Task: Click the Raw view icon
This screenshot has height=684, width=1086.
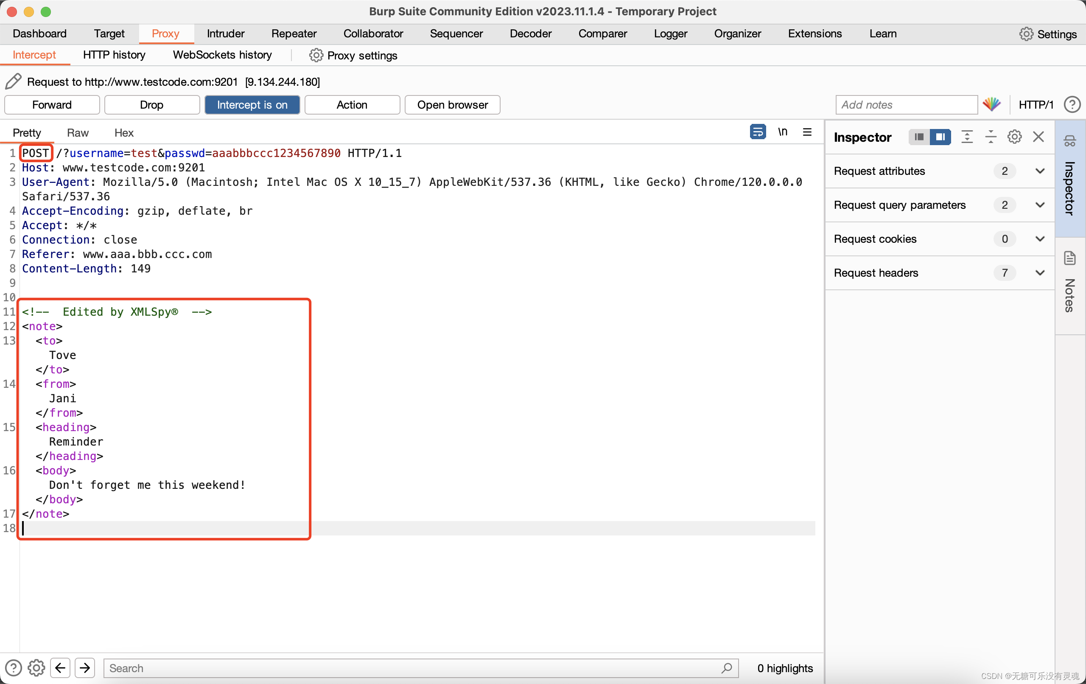Action: [x=76, y=132]
